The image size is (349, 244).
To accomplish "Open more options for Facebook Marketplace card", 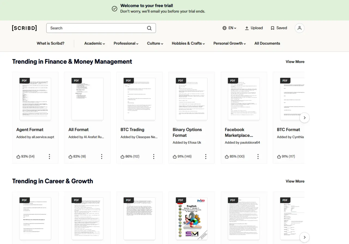I will (x=258, y=156).
